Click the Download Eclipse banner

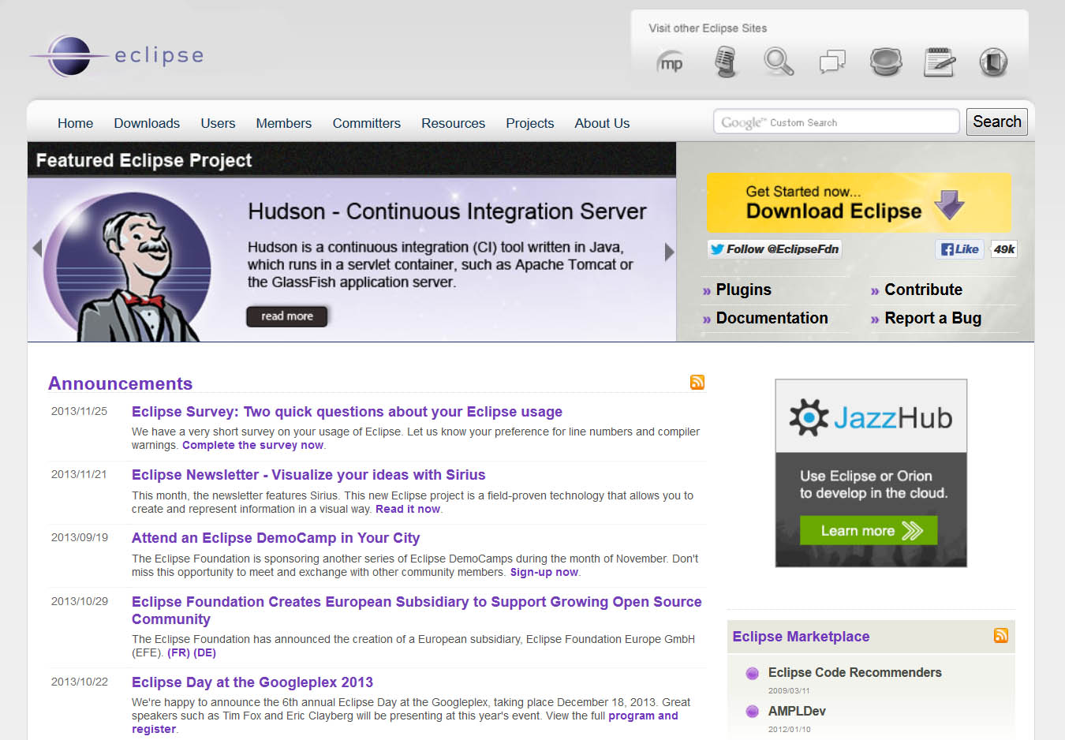858,203
